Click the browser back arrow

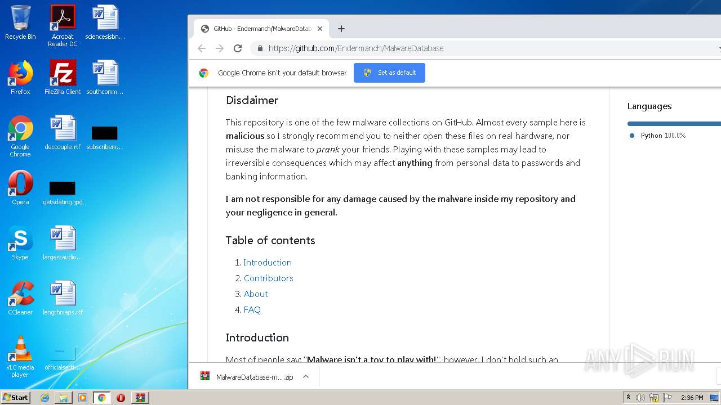[202, 48]
